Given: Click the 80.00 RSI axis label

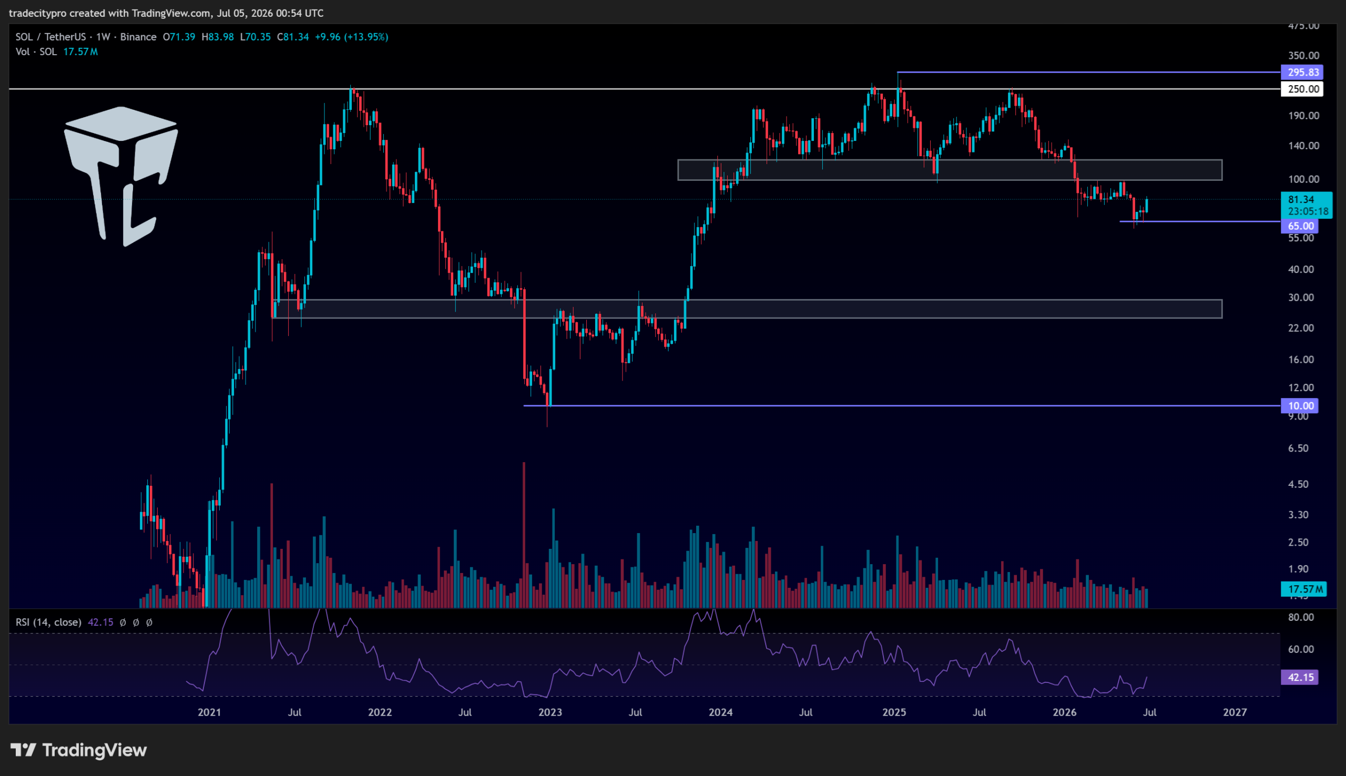Looking at the screenshot, I should pyautogui.click(x=1301, y=617).
